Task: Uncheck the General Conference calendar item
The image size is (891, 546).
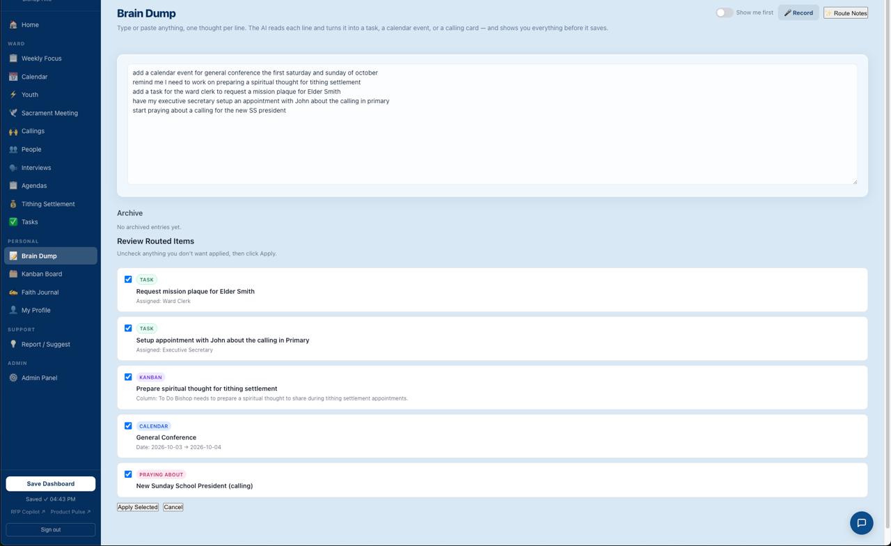Action: [x=128, y=426]
